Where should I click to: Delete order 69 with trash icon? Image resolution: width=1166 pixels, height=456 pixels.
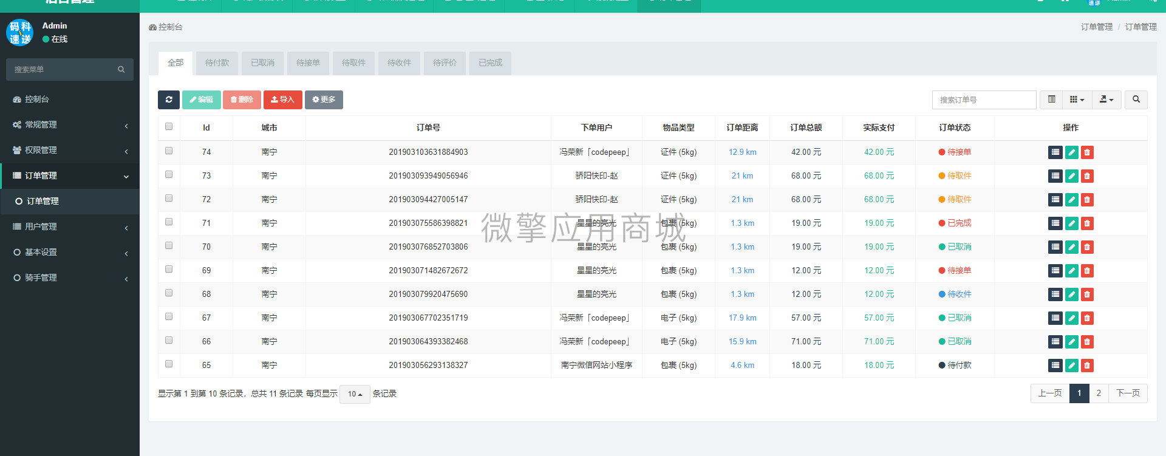pos(1087,271)
